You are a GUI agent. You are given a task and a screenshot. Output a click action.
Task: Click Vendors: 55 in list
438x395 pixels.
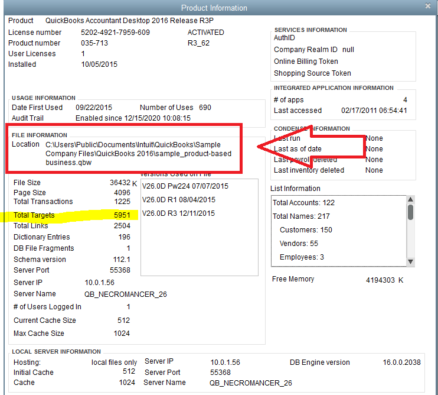[299, 244]
